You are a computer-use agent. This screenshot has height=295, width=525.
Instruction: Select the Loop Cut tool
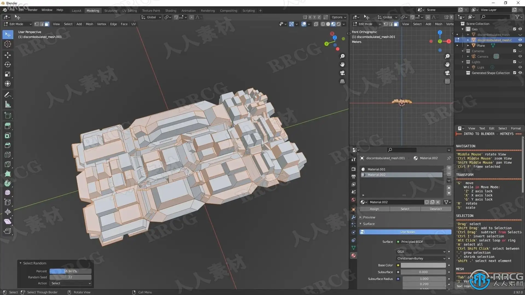(8, 155)
